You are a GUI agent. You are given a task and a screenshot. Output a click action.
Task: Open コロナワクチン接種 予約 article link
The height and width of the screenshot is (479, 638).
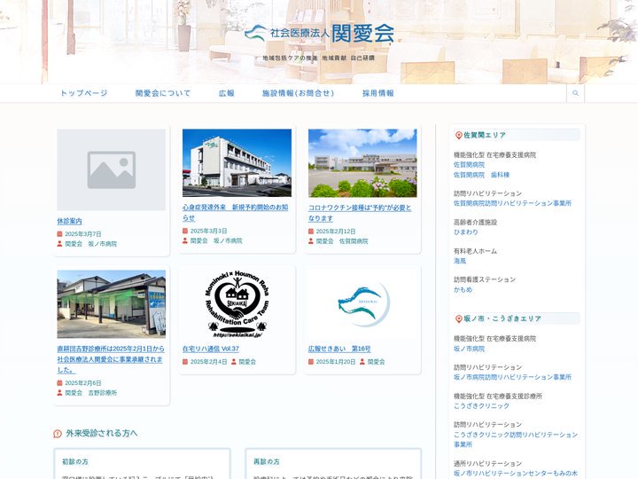click(360, 213)
